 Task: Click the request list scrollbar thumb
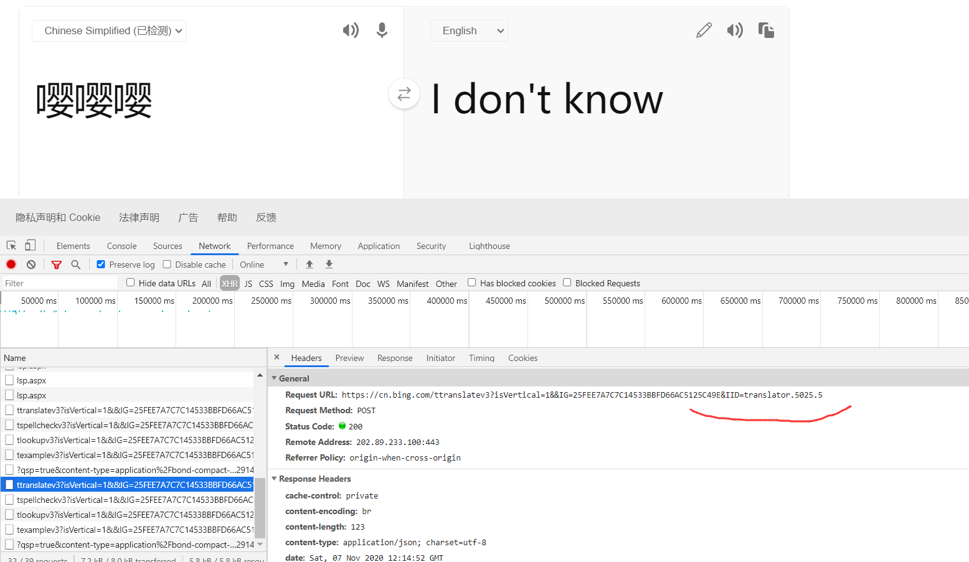click(260, 507)
